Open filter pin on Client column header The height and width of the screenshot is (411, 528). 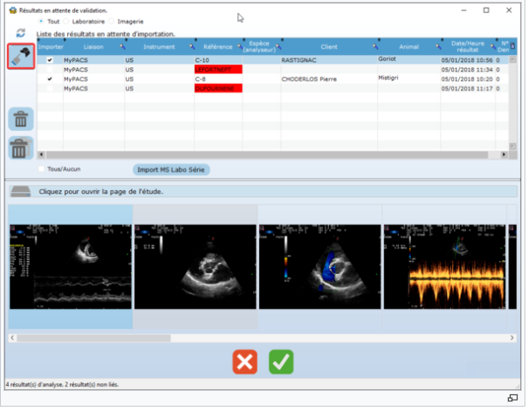[x=376, y=47]
